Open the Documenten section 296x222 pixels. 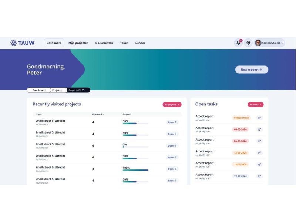click(x=104, y=43)
